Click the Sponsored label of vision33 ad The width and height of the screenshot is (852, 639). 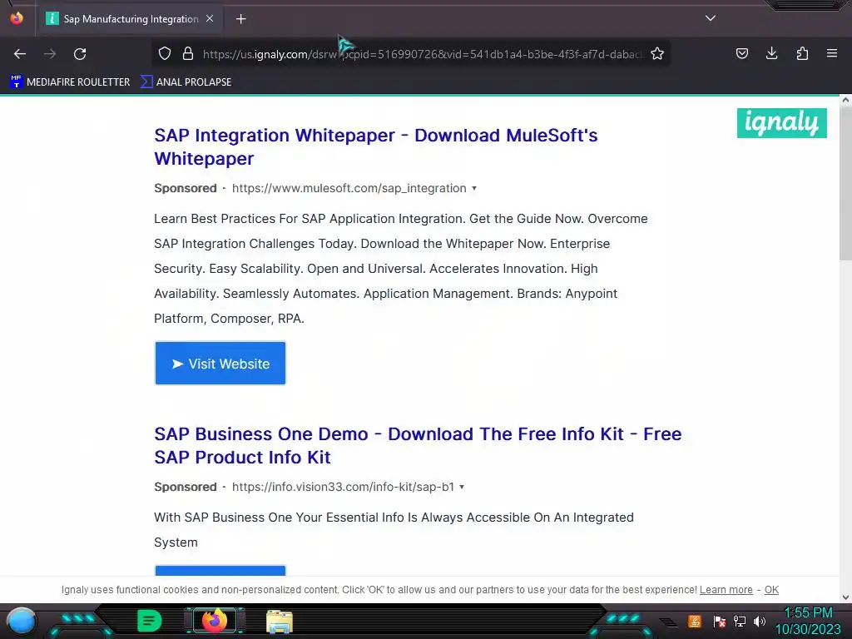[x=186, y=487]
